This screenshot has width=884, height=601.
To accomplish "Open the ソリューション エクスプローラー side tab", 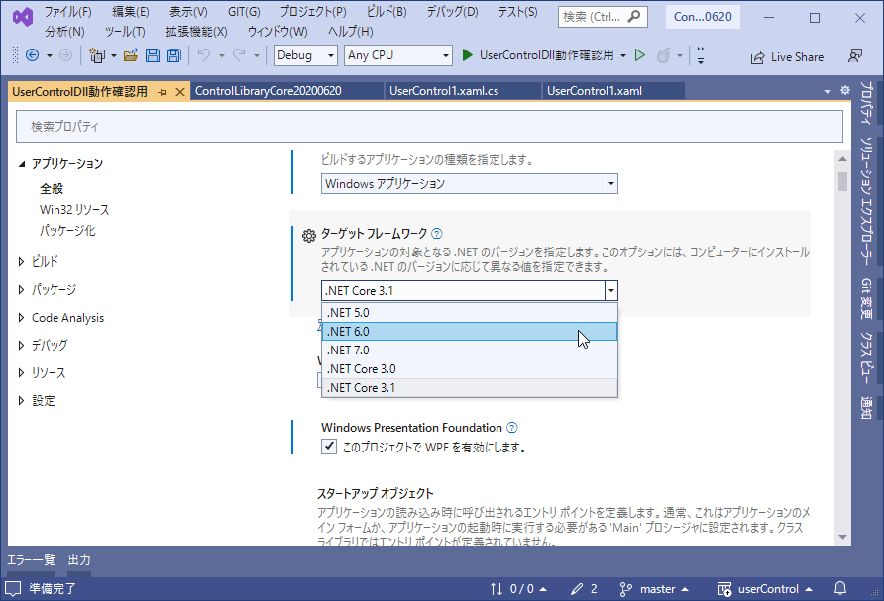I will point(866,201).
